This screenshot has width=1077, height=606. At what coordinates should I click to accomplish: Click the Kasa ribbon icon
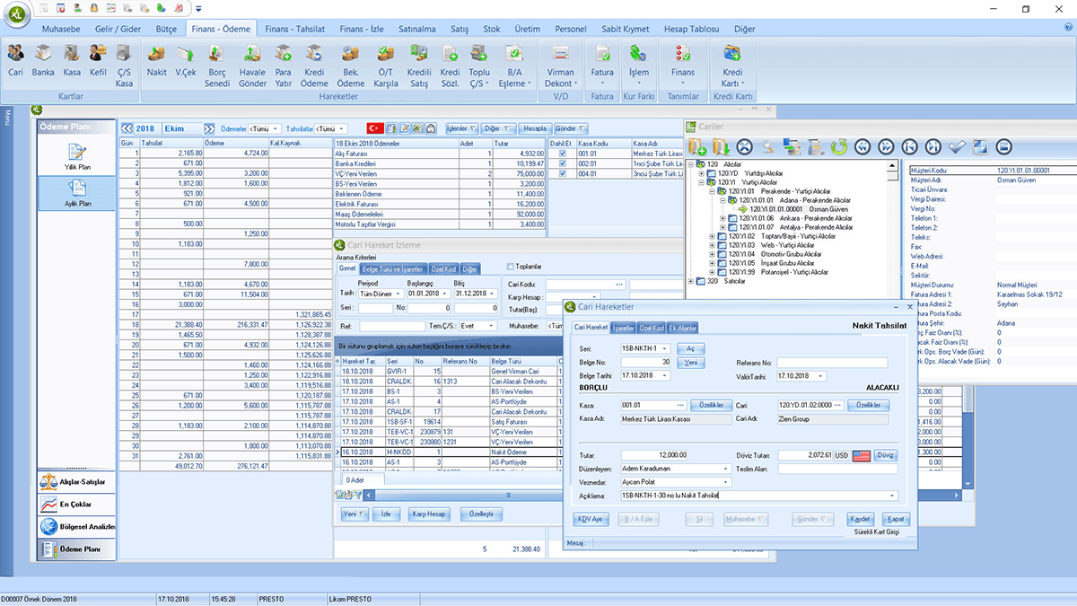click(72, 60)
